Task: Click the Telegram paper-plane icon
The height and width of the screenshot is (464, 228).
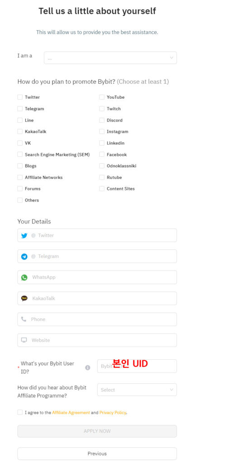Action: (24, 256)
